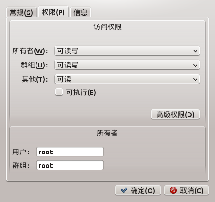Click the 访问权限 section heading
The height and width of the screenshot is (202, 215).
click(107, 27)
